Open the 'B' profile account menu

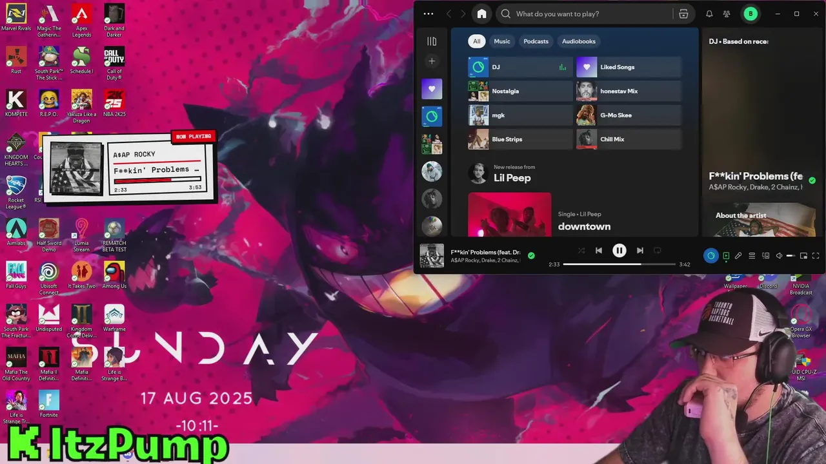(x=750, y=14)
